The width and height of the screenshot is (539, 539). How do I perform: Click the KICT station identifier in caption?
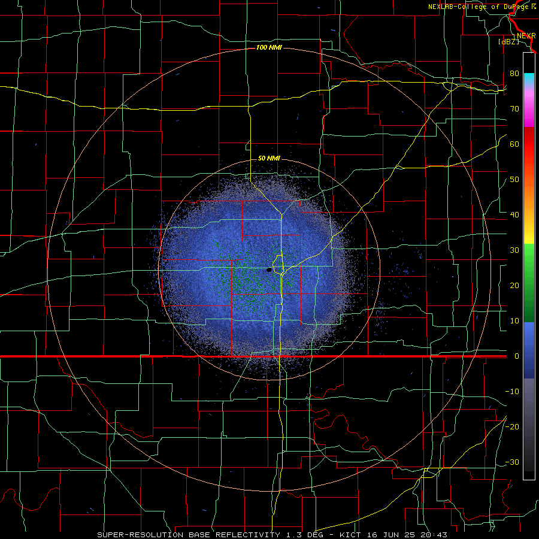coord(350,535)
